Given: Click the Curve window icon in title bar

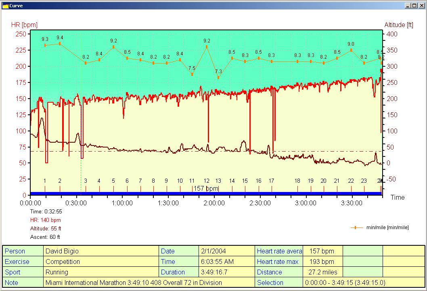Looking at the screenshot, I should (5, 6).
